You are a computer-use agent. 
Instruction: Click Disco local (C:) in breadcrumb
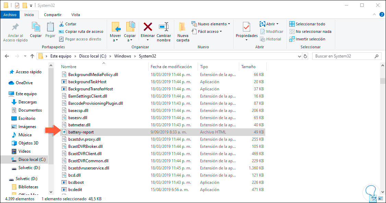[x=93, y=56]
